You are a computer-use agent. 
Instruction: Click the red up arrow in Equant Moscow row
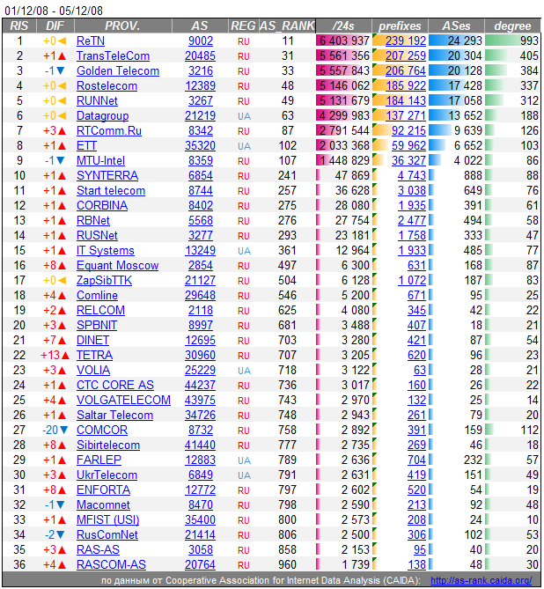point(62,266)
